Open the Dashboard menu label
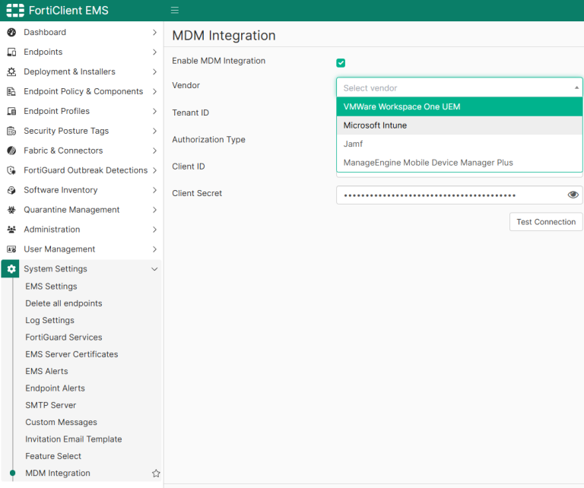584x488 pixels. pyautogui.click(x=45, y=33)
